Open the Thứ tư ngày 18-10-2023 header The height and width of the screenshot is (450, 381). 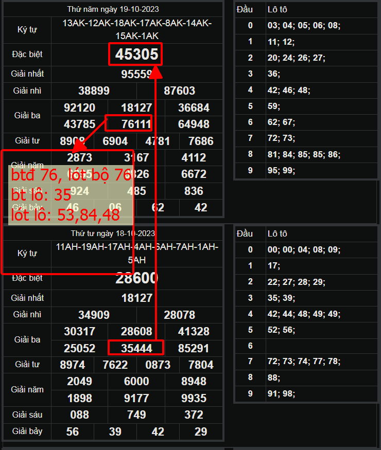113,233
